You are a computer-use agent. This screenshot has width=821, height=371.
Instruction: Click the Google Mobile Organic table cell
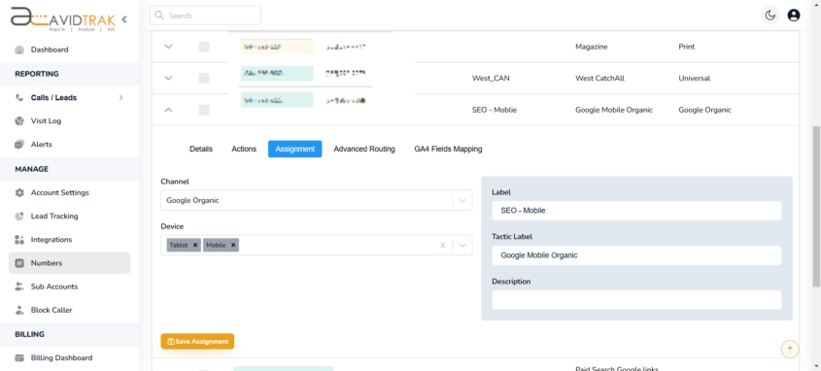click(x=614, y=110)
